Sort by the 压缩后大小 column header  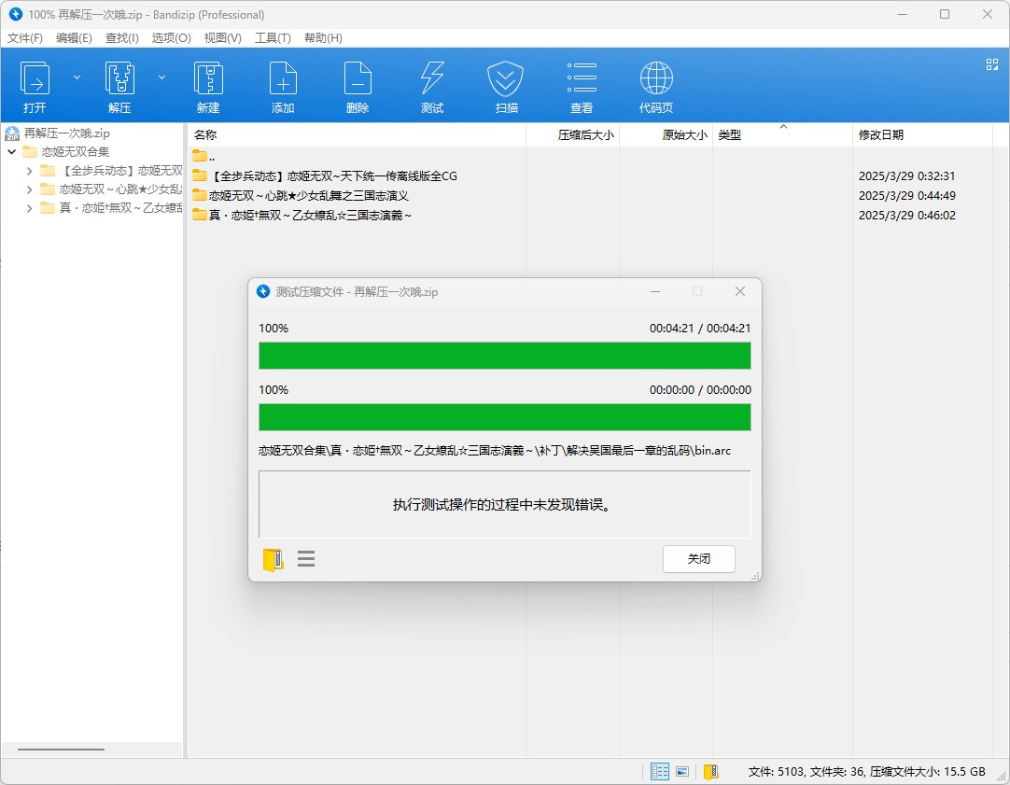tap(572, 134)
